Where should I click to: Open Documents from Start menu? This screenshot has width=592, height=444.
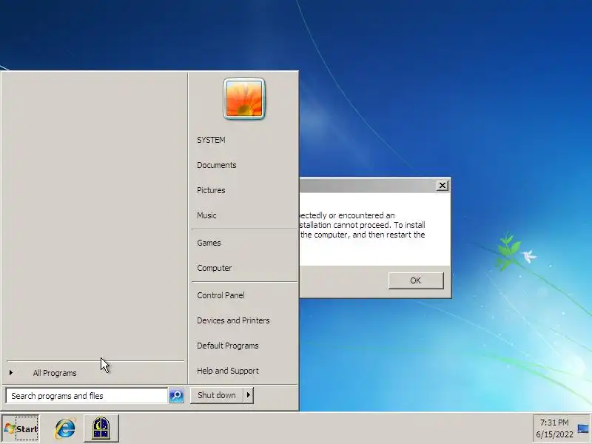pos(217,165)
